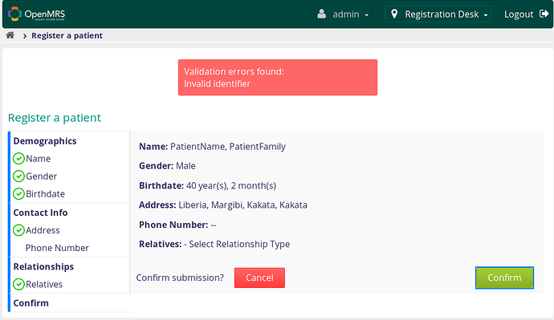
Task: Click the breadcrumb chevron separator
Action: click(25, 36)
